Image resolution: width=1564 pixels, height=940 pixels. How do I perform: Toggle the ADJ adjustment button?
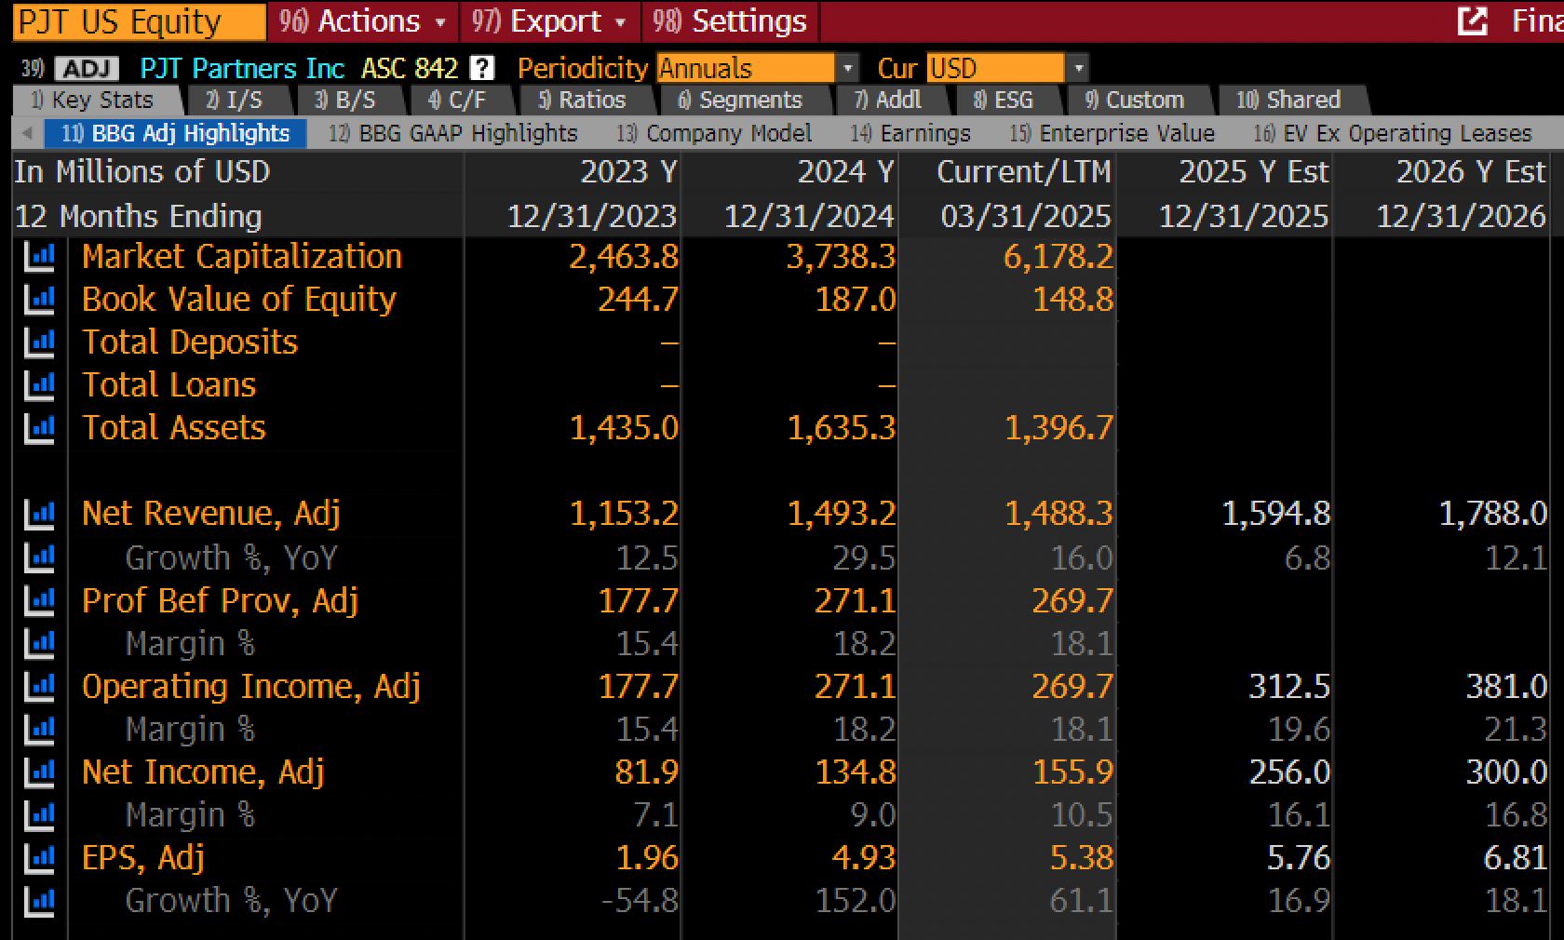87,69
